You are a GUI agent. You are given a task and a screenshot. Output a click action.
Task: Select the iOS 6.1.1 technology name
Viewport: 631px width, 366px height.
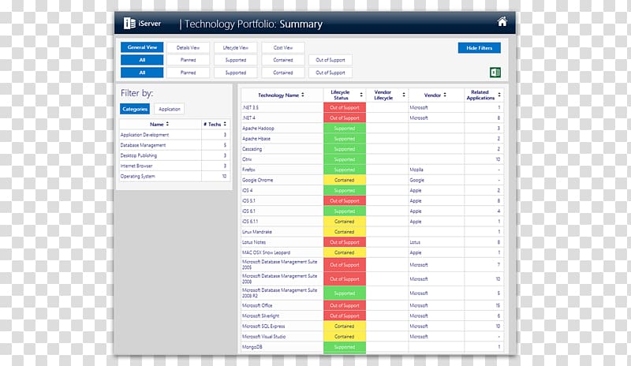tap(250, 222)
